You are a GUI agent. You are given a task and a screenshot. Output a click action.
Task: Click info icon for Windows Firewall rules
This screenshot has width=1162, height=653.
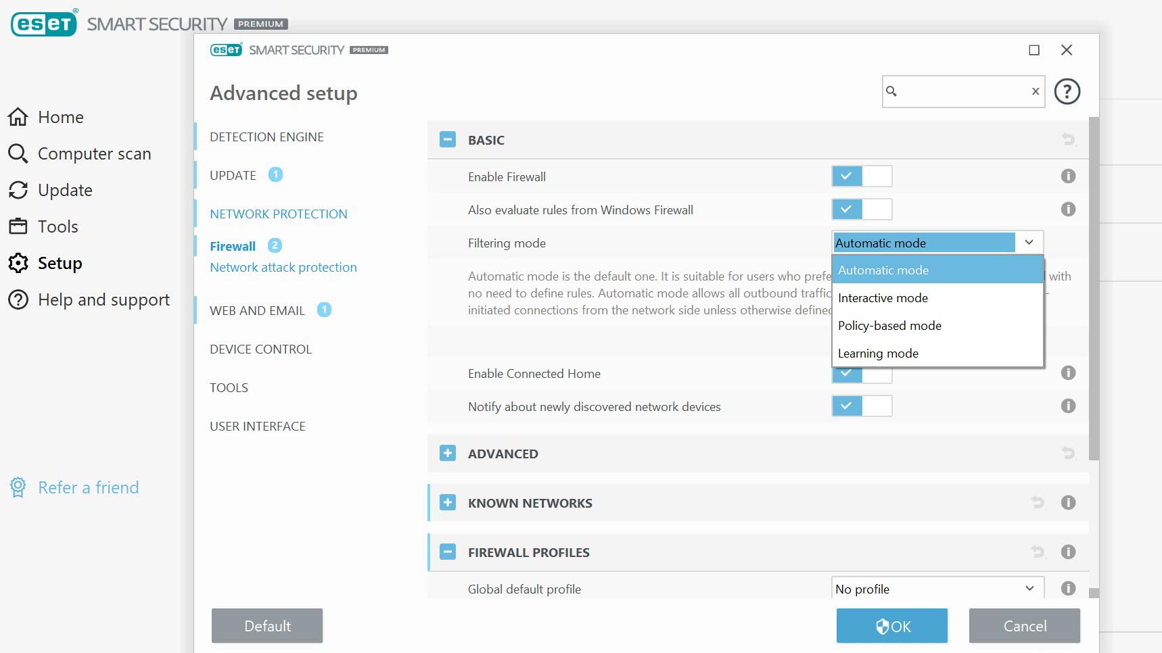tap(1068, 210)
